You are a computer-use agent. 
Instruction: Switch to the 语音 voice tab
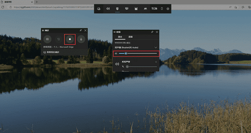coord(131,37)
